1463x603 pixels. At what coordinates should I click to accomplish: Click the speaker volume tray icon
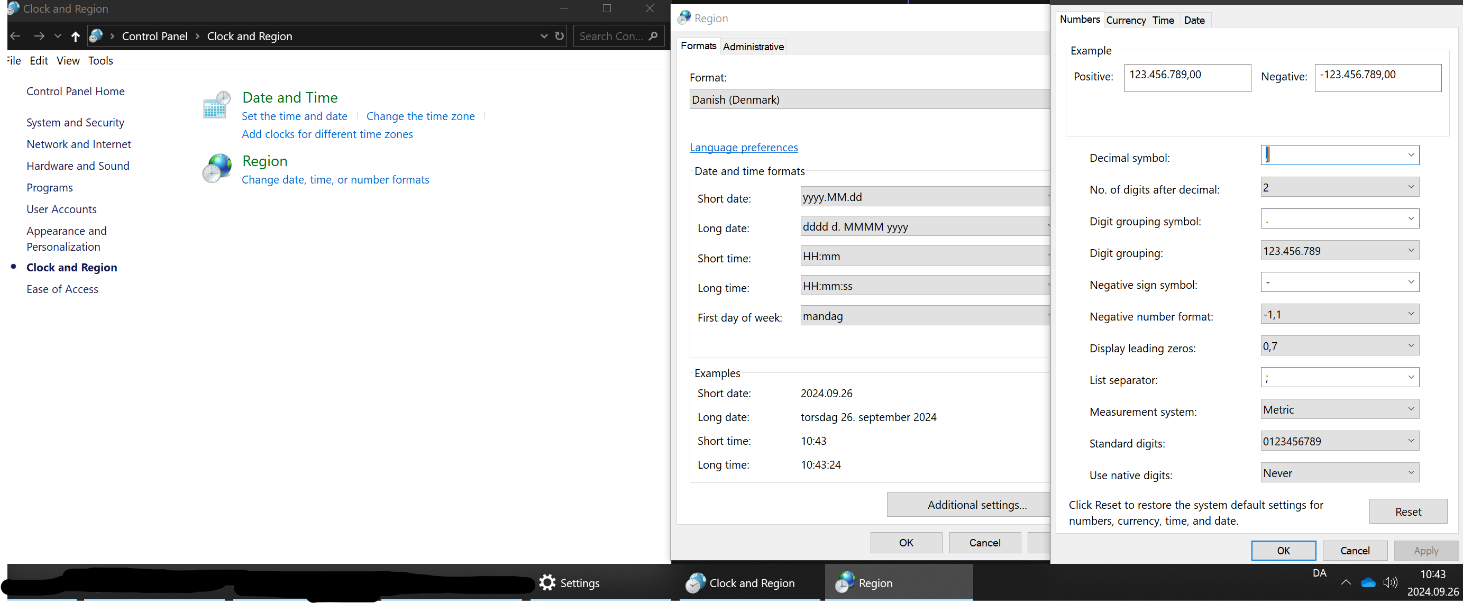click(x=1391, y=582)
